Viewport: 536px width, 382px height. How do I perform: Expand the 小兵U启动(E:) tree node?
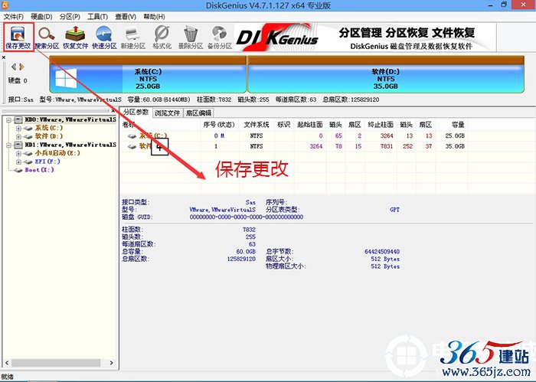(x=19, y=153)
